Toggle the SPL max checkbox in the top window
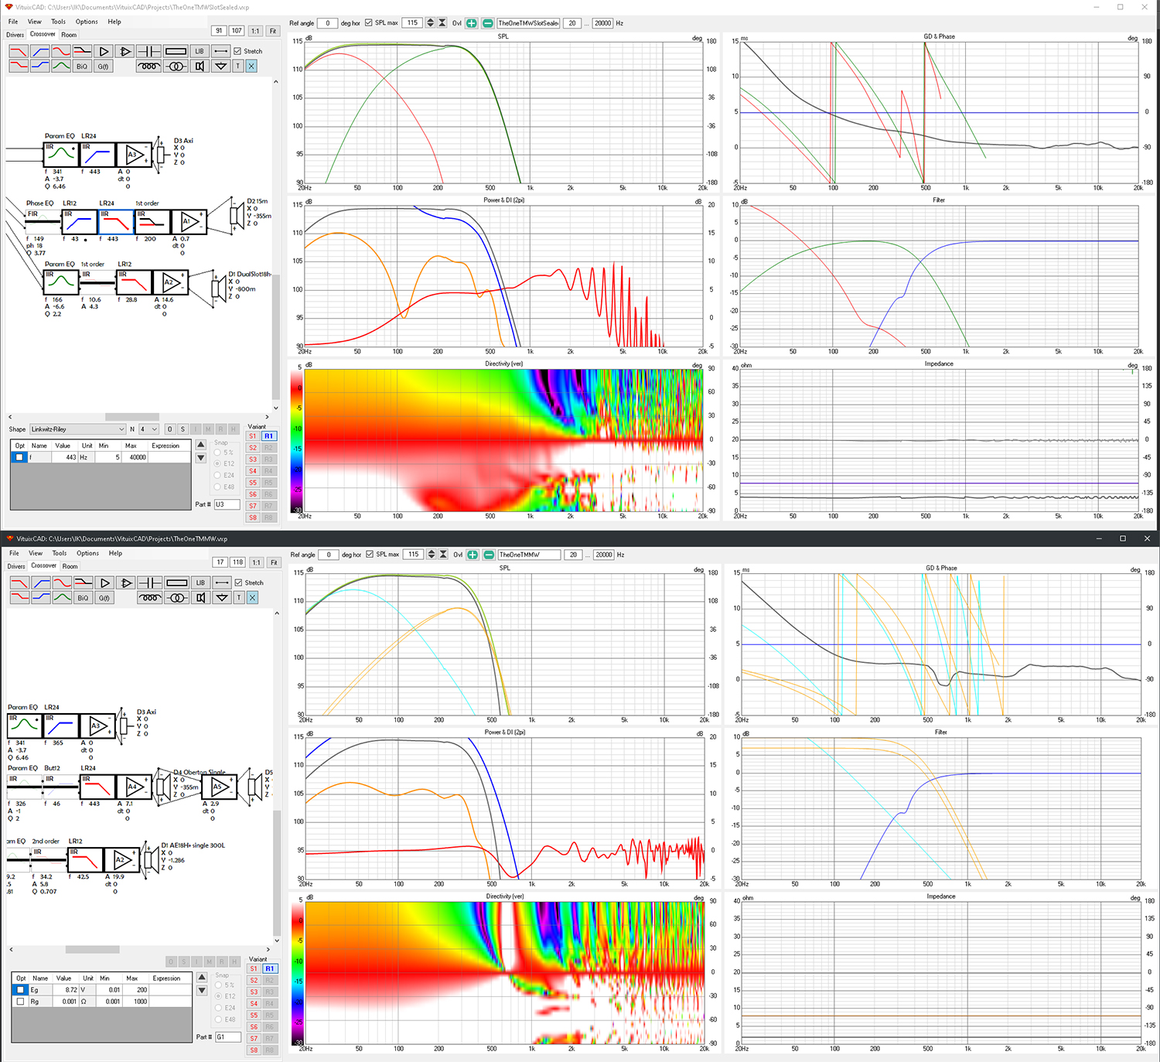The height and width of the screenshot is (1062, 1160). pyautogui.click(x=369, y=23)
